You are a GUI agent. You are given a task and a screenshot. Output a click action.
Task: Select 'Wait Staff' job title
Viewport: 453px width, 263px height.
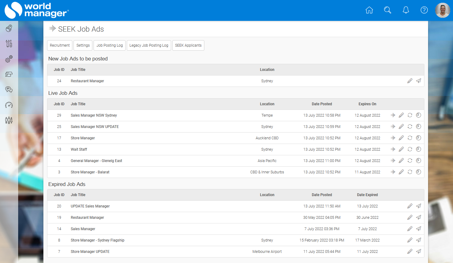[x=79, y=149]
